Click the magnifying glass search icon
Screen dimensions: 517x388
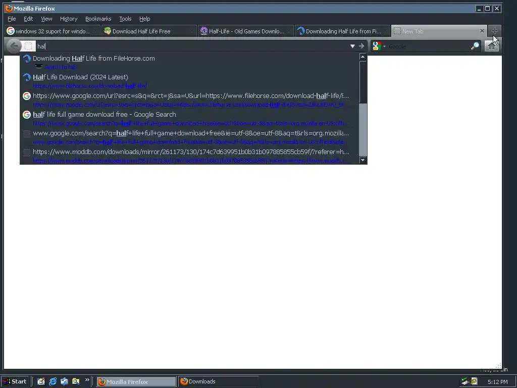click(x=475, y=46)
